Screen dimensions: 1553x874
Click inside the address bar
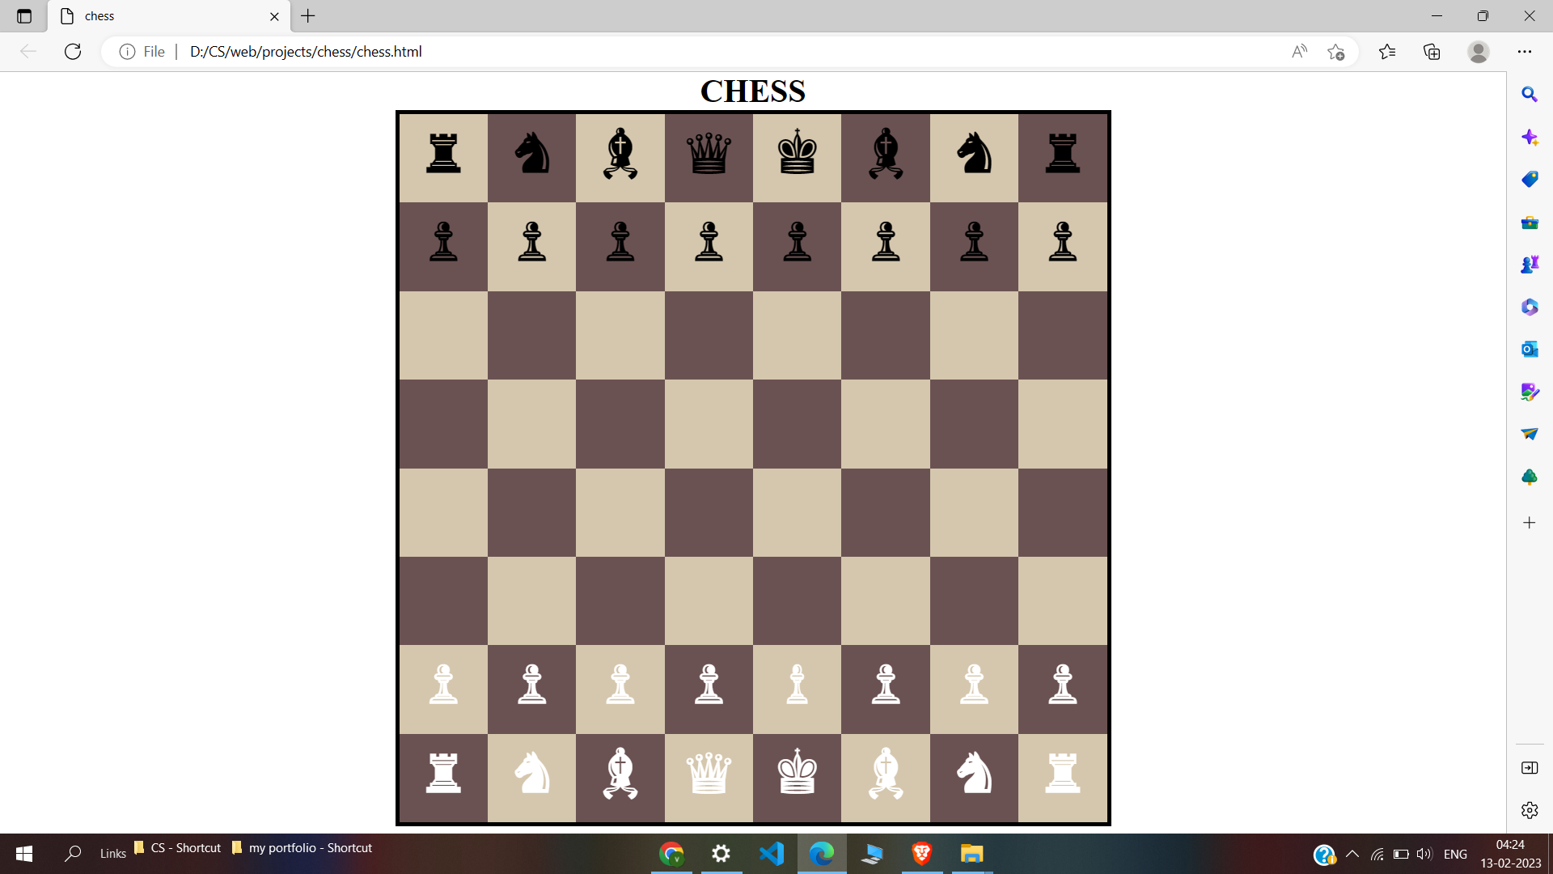tap(566, 51)
